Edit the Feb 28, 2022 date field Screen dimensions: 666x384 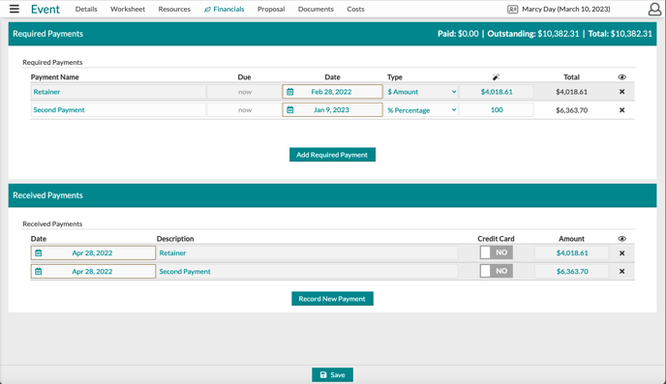[332, 92]
